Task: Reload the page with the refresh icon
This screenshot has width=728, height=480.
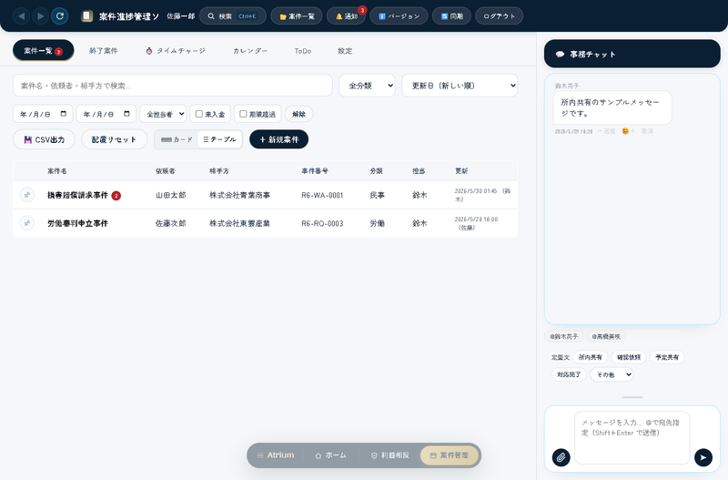Action: (60, 16)
